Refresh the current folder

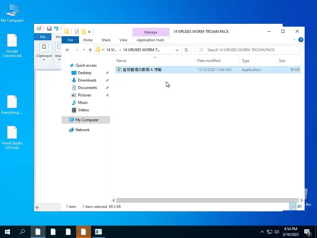[186, 50]
